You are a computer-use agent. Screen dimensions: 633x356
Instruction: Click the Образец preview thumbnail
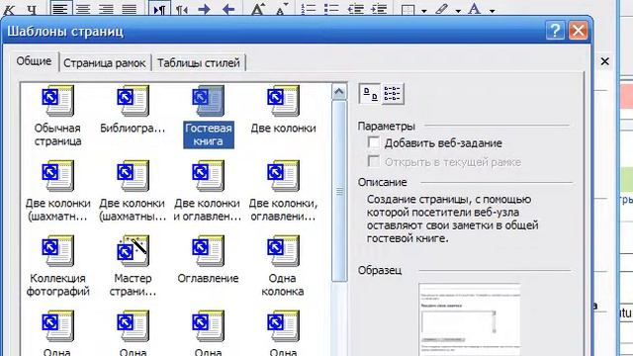point(470,318)
